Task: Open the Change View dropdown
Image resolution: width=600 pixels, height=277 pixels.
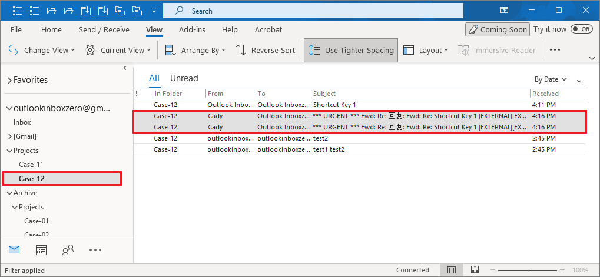Action: (42, 51)
